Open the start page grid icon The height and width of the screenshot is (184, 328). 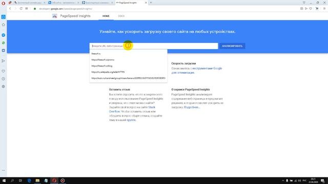[x=27, y=9]
